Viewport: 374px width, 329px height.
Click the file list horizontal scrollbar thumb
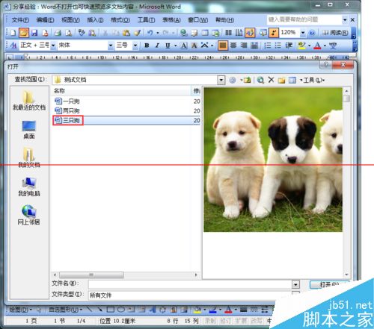pyautogui.click(x=91, y=275)
